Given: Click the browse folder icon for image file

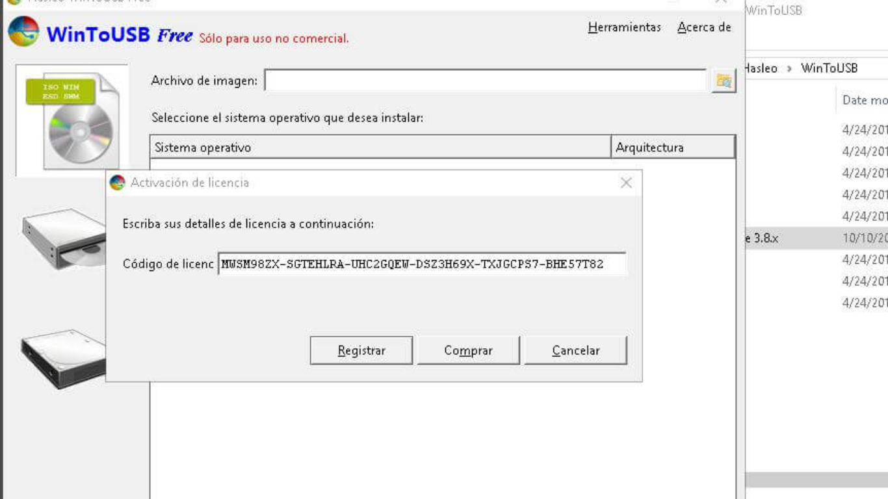Looking at the screenshot, I should pos(724,81).
